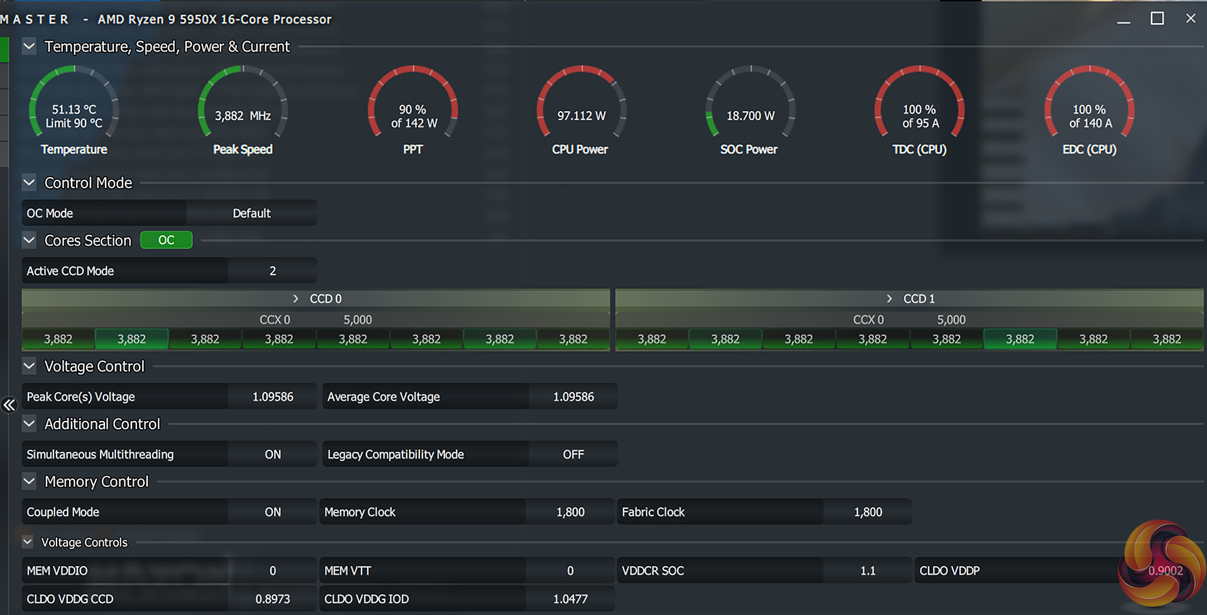Expand sidebar with double chevron icon

9,405
